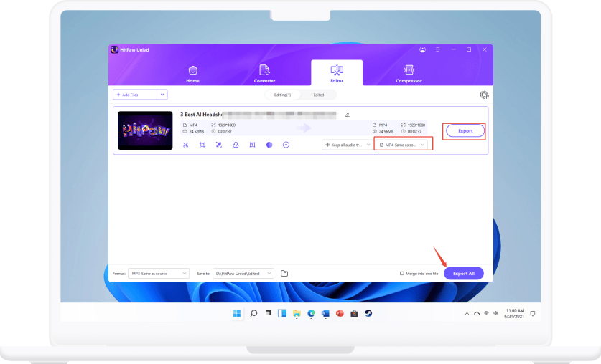Open Widgets on the taskbar
This screenshot has width=601, height=364.
(x=282, y=314)
